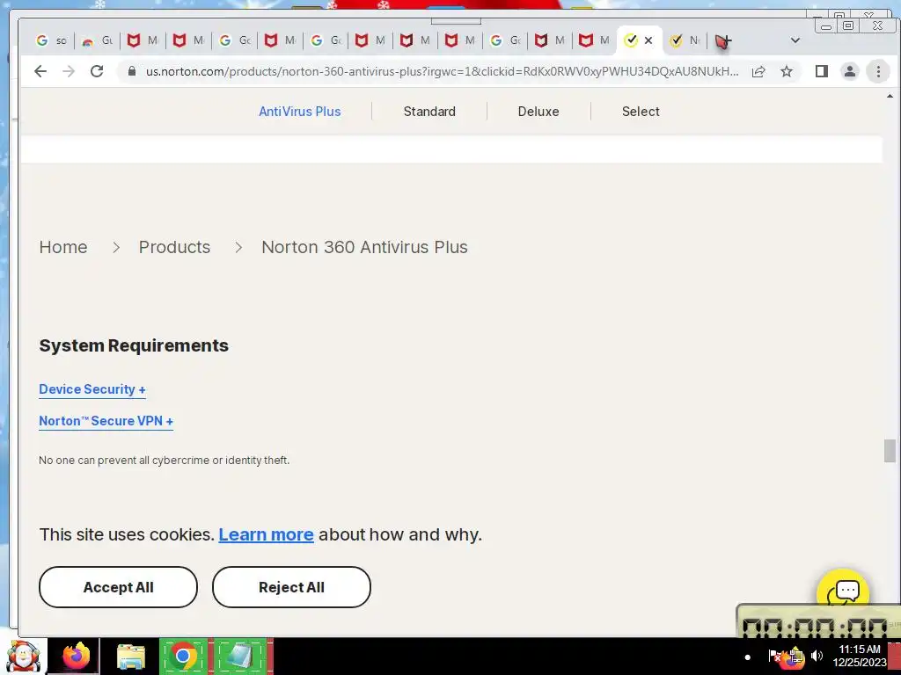
Task: Click the scrollbar up arrow
Action: click(890, 96)
